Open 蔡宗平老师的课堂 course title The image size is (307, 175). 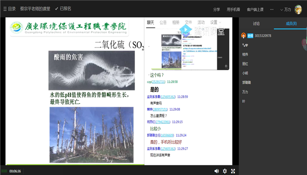pyautogui.click(x=35, y=9)
